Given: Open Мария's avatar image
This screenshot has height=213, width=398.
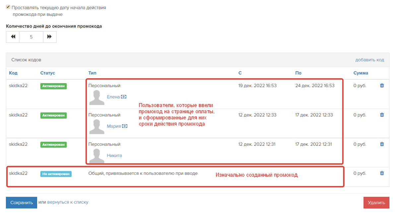Looking at the screenshot, I should [97, 127].
